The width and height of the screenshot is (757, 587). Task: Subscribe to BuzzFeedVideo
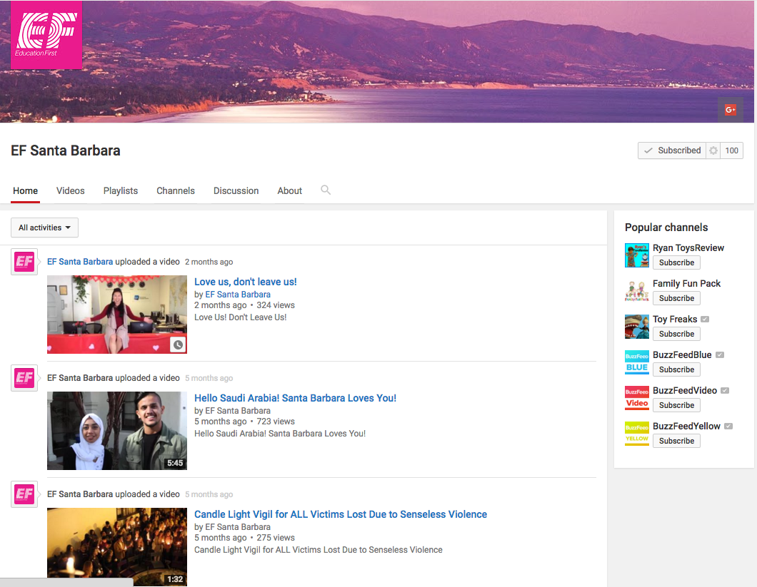(x=676, y=406)
